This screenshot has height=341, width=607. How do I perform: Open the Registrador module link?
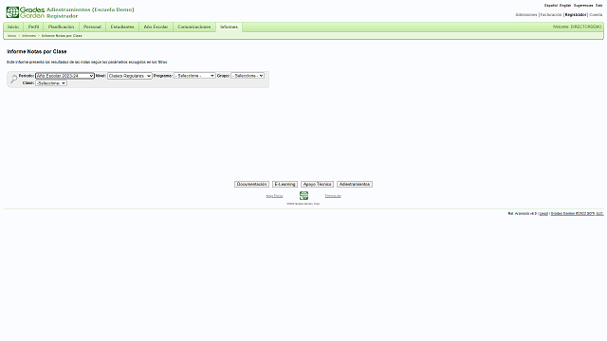point(576,15)
